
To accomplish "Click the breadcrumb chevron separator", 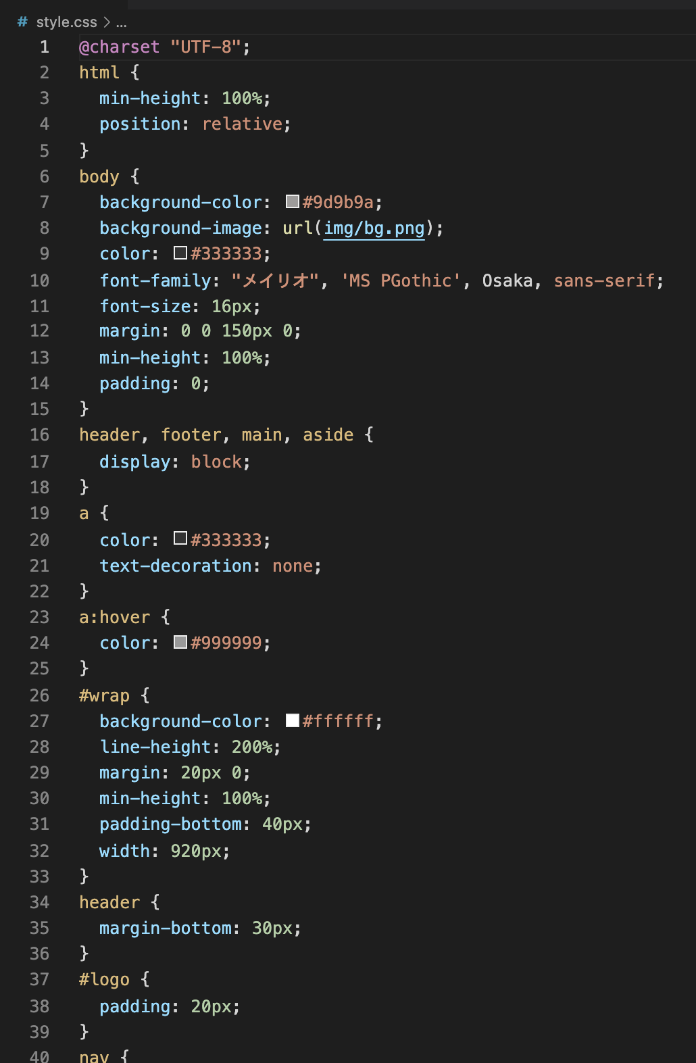I will tap(107, 22).
